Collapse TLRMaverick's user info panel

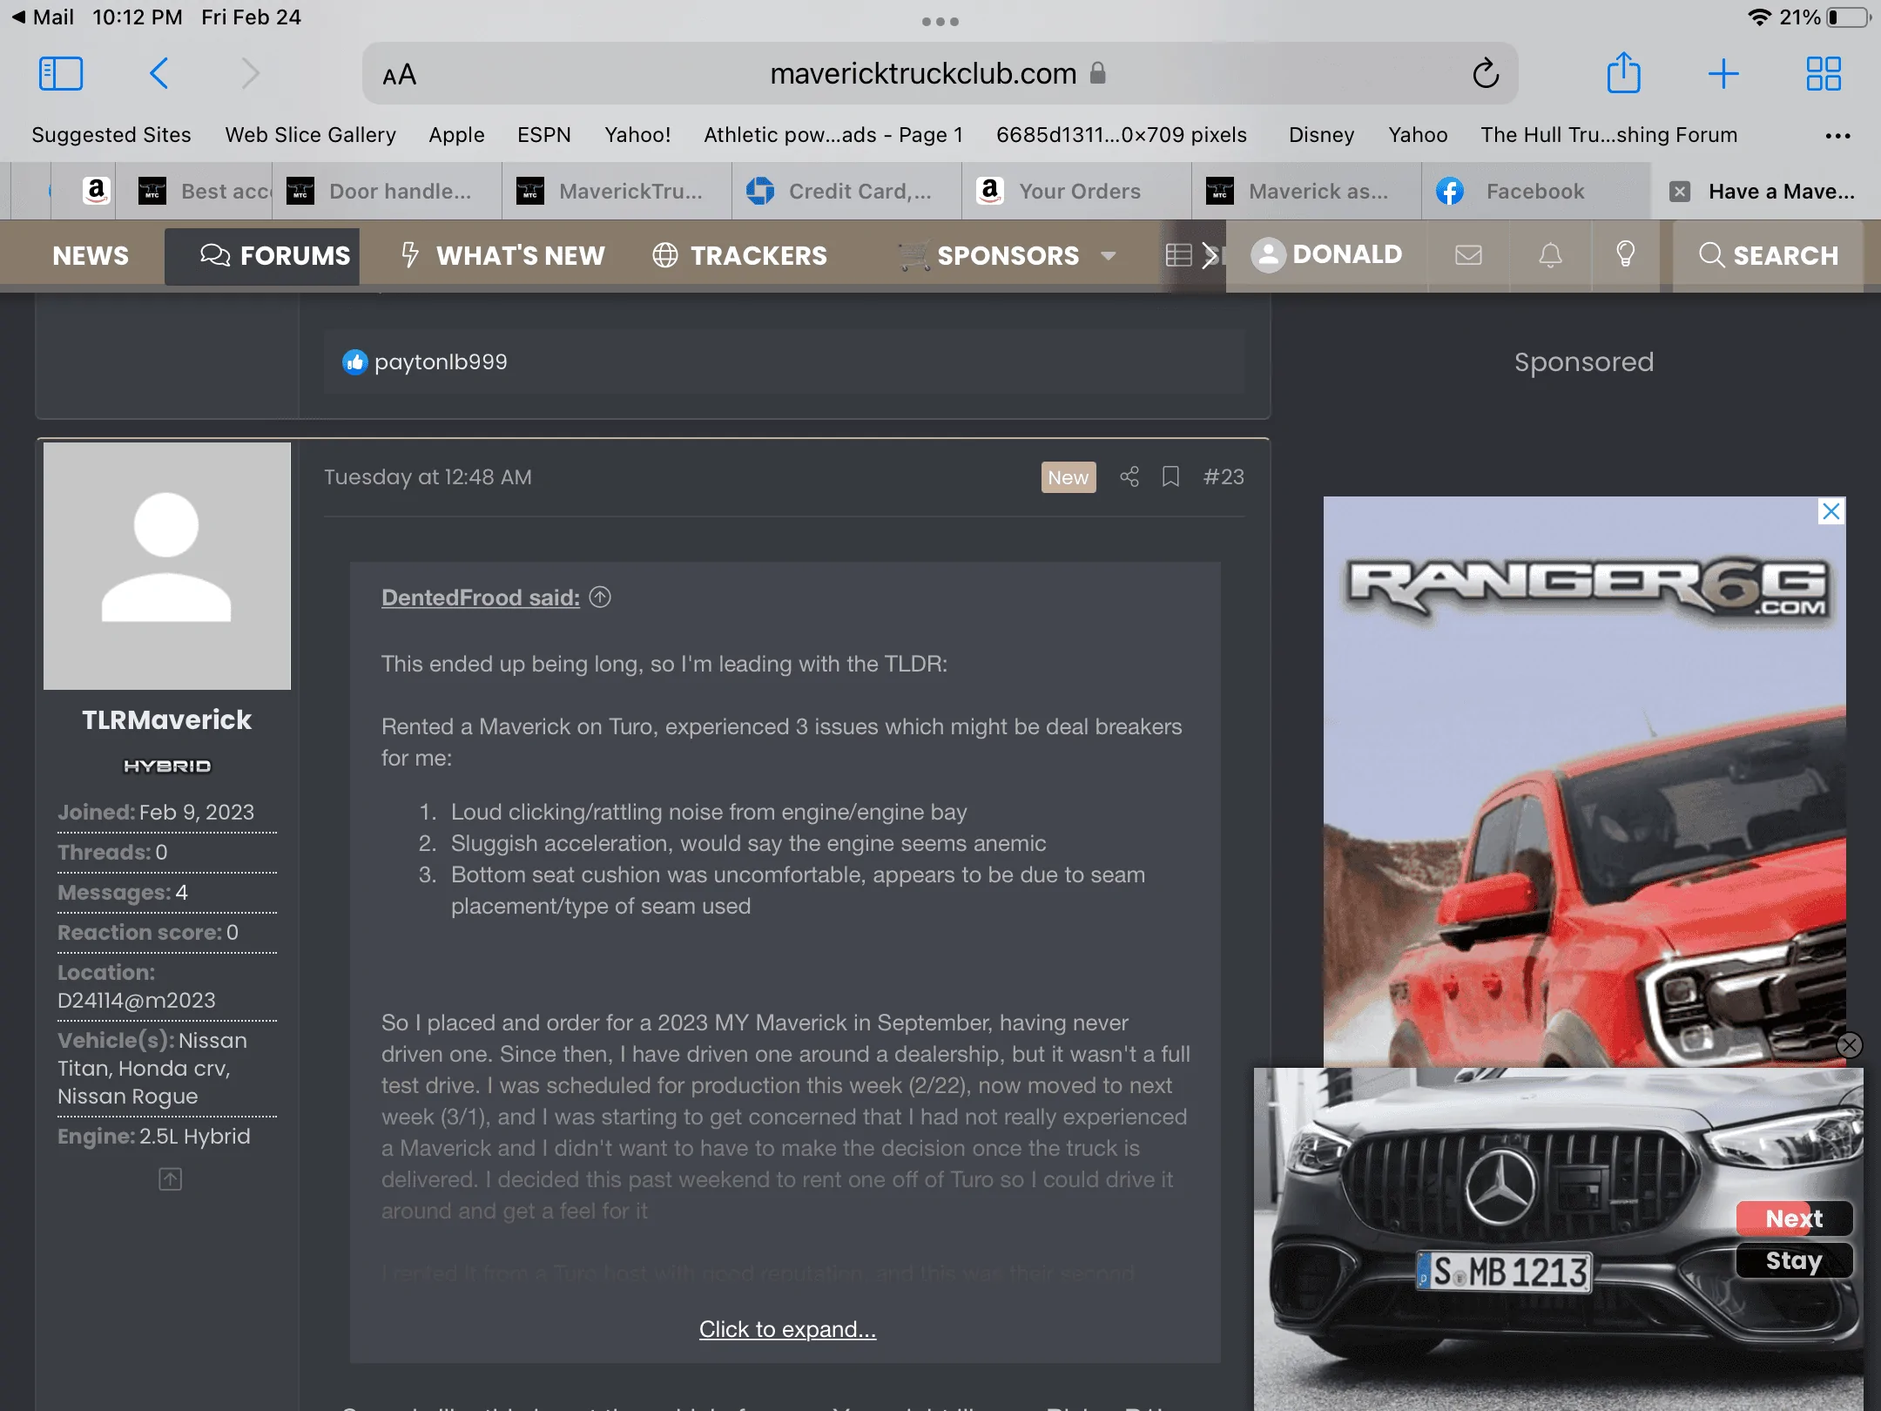click(x=170, y=1179)
